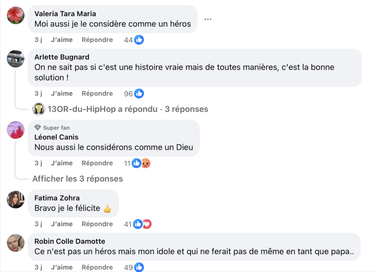Open the options menu on Valeria's comment
Screen dimensions: 378x272
pos(208,19)
